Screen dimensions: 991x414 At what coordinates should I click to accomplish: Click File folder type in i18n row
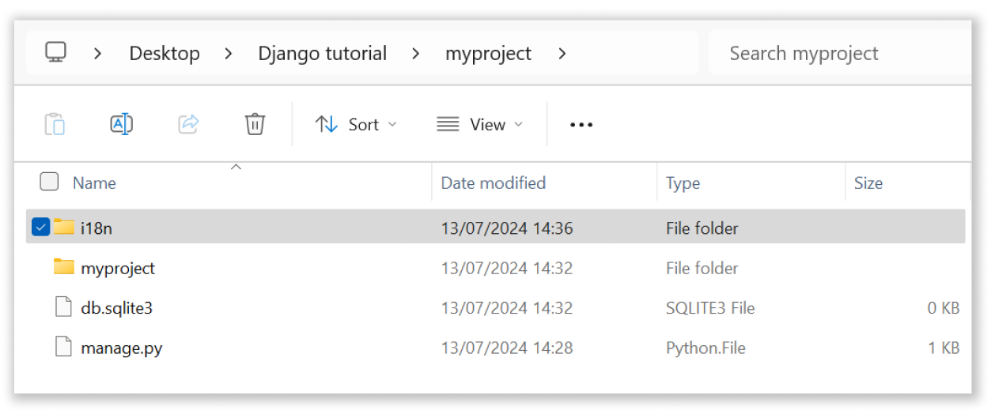702,228
